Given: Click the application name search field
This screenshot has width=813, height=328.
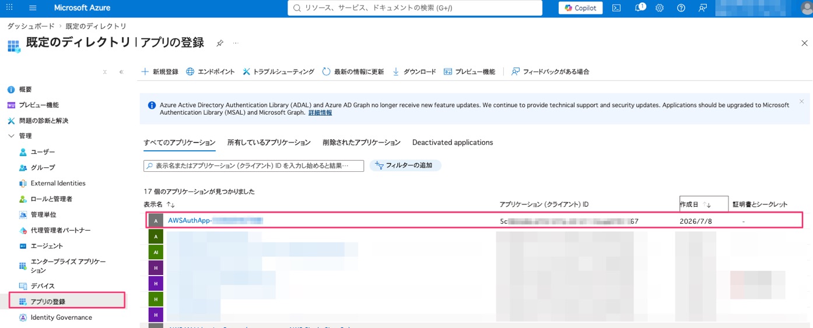Looking at the screenshot, I should click(254, 165).
